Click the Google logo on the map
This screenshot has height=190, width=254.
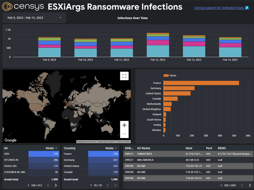10,140
